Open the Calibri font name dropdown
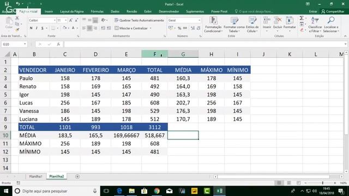The width and height of the screenshot is (349, 196). 55,20
